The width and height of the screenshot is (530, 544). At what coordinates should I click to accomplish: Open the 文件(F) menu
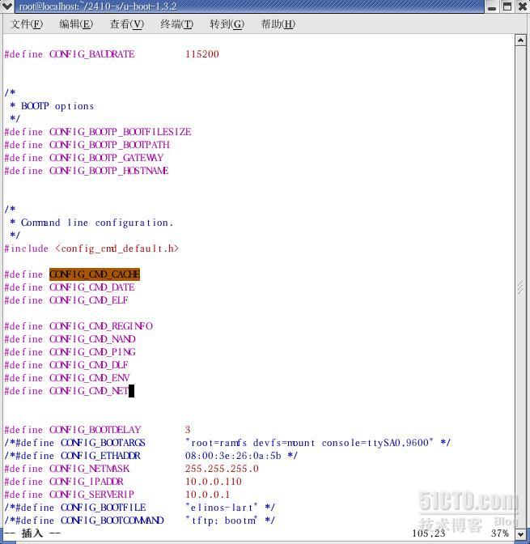coord(27,24)
